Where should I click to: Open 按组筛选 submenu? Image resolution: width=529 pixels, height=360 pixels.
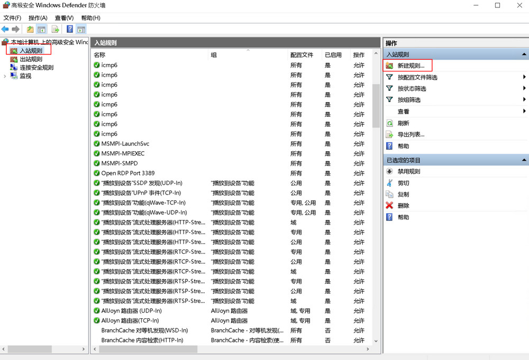pyautogui.click(x=456, y=100)
